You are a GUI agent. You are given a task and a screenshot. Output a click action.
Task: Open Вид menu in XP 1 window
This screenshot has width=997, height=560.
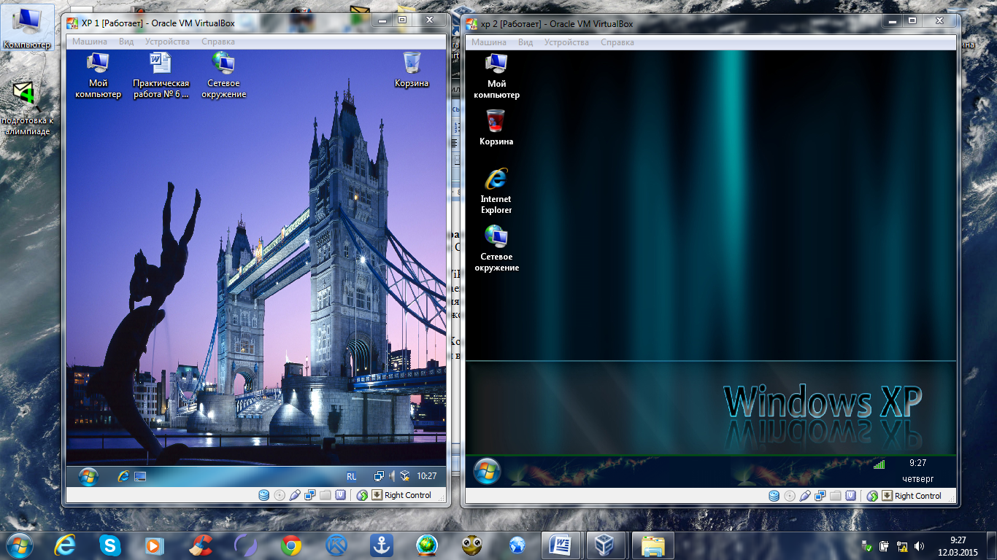[x=126, y=42]
